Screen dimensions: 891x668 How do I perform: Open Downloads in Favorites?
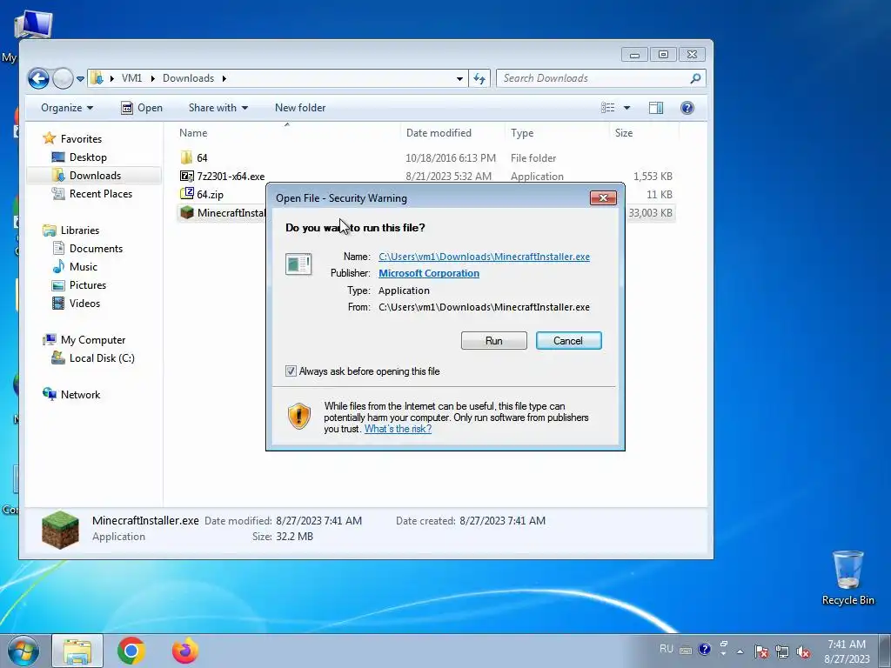click(95, 176)
